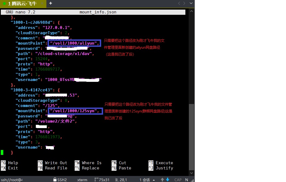Image resolution: width=286 pixels, height=182 pixels.
Task: Click the SSH2 lock icon in status bar
Action: (55, 180)
